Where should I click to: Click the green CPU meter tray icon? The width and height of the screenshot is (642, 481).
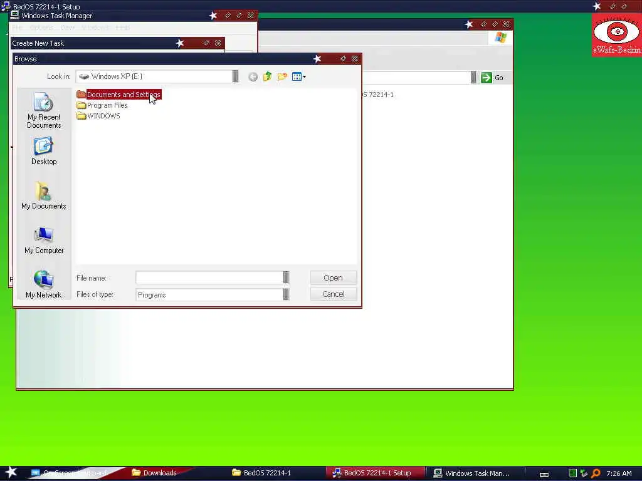573,473
